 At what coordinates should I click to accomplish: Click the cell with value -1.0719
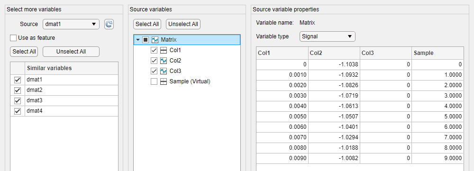coord(334,96)
